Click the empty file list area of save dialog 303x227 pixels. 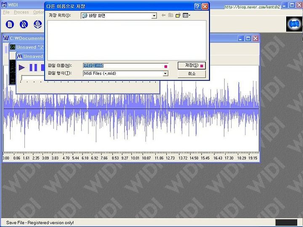click(x=127, y=40)
